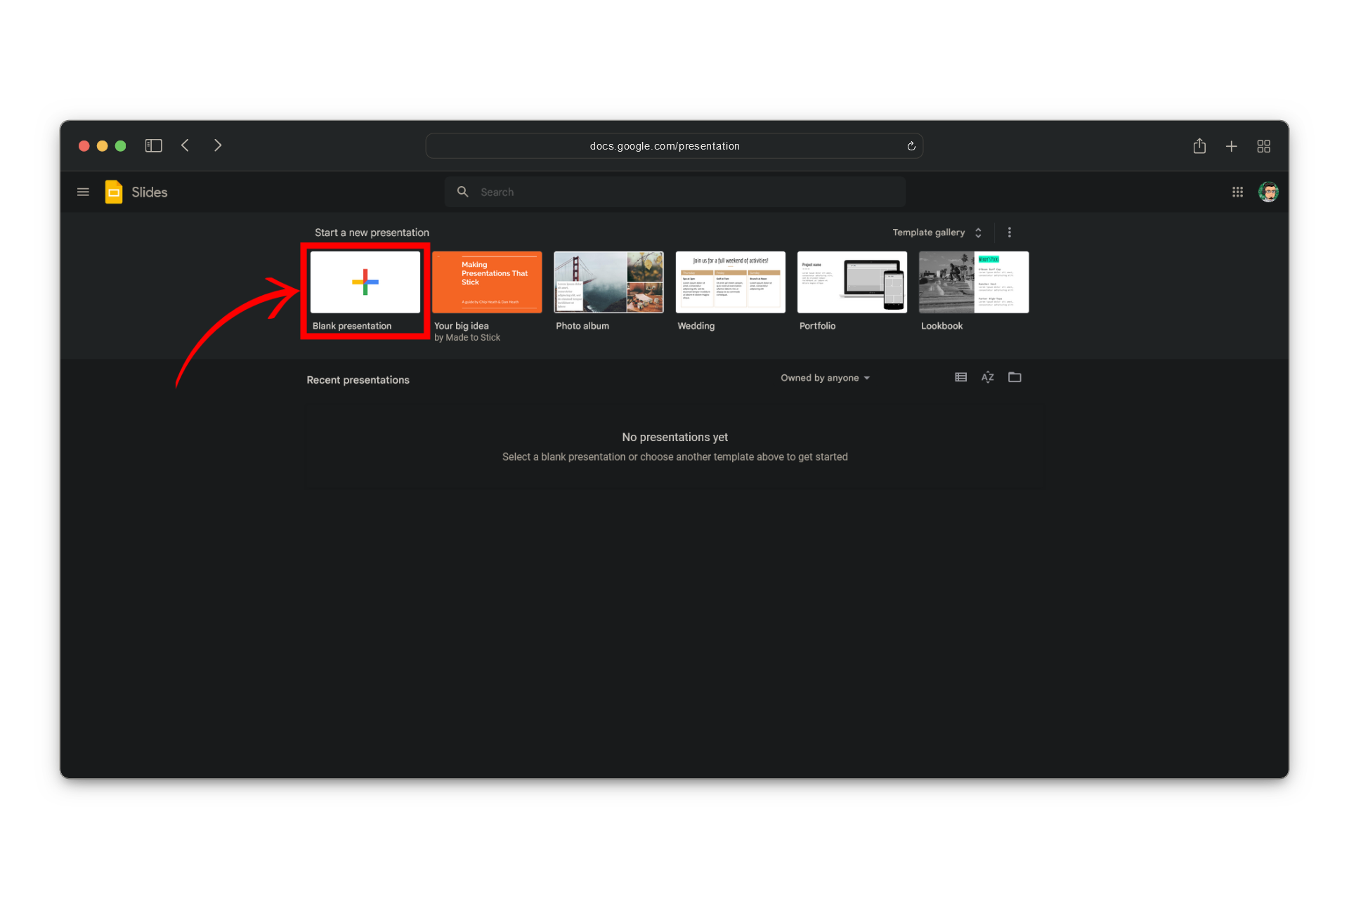
Task: Open the file picker folder icon
Action: pos(1015,377)
